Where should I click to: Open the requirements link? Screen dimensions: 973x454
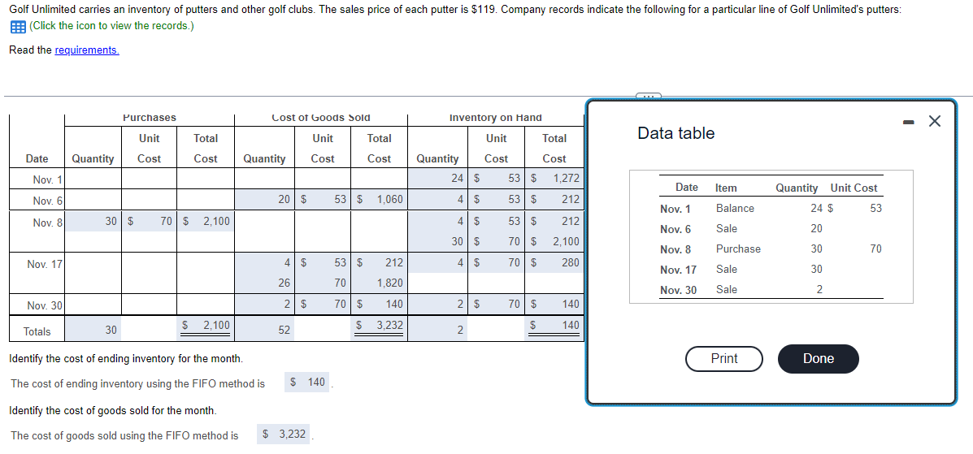tap(87, 50)
